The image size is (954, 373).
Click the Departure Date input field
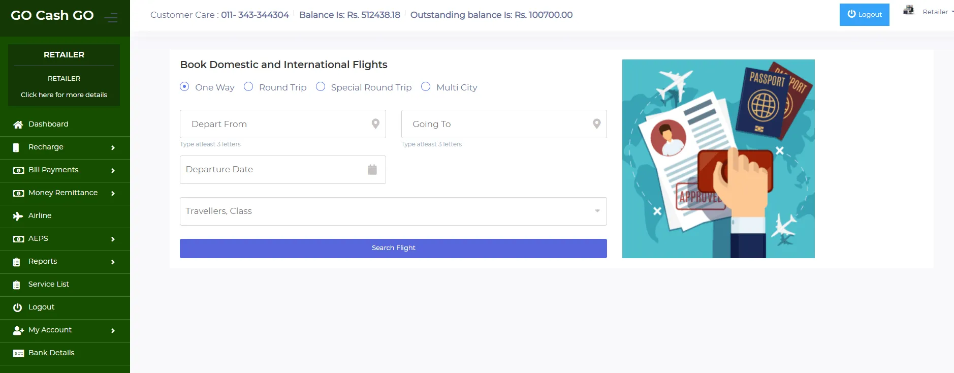click(273, 170)
